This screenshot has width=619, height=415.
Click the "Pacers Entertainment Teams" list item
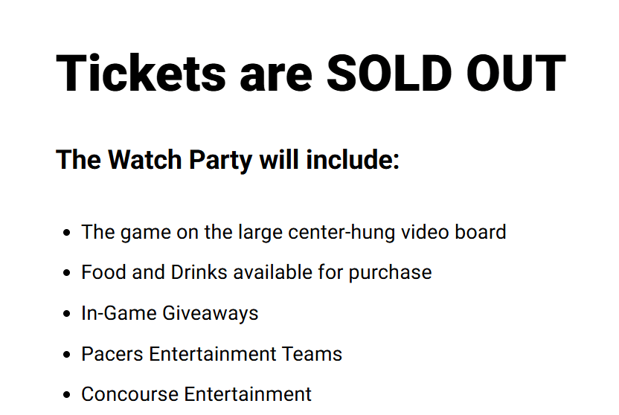pos(211,354)
